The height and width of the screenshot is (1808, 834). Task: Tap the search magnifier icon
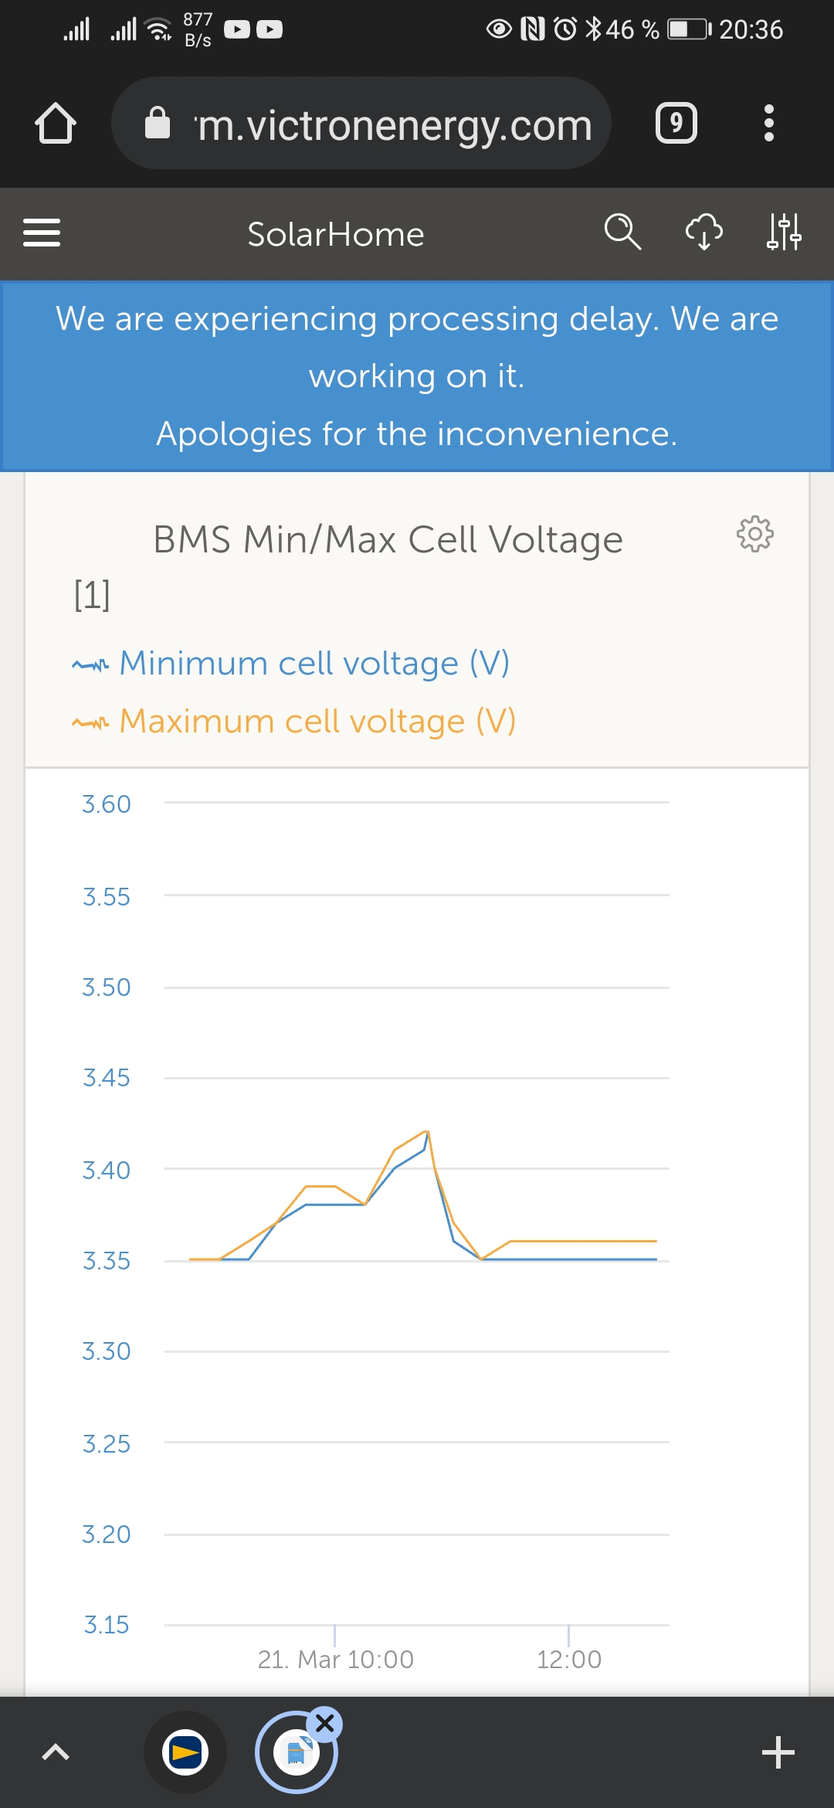coord(622,232)
